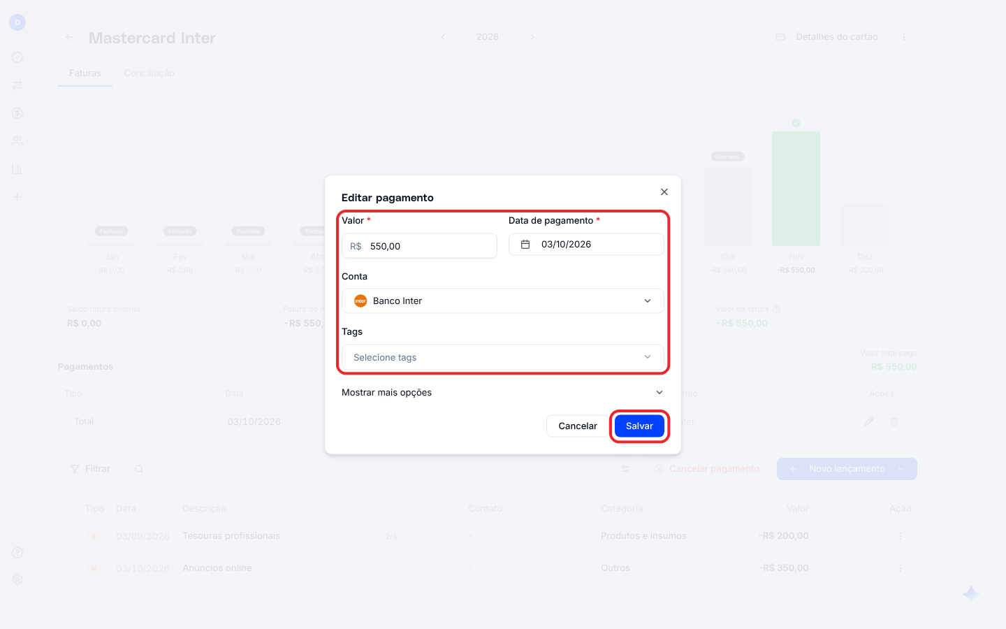This screenshot has width=1006, height=629.
Task: Close the Editar pagamento dialog
Action: pos(664,191)
